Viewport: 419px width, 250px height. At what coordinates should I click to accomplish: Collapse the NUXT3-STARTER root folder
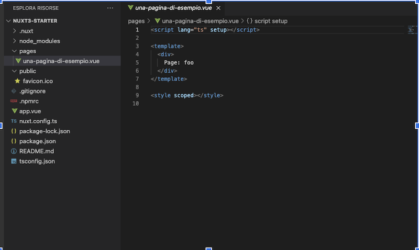click(x=8, y=21)
